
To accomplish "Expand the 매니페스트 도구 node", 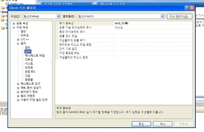I will (18, 84).
